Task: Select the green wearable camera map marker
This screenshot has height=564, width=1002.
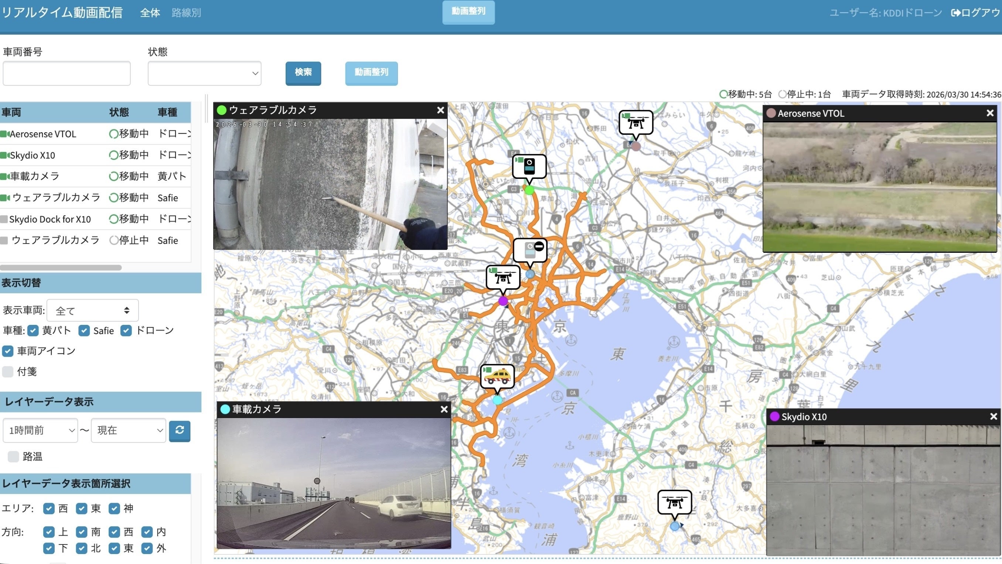Action: tap(529, 167)
